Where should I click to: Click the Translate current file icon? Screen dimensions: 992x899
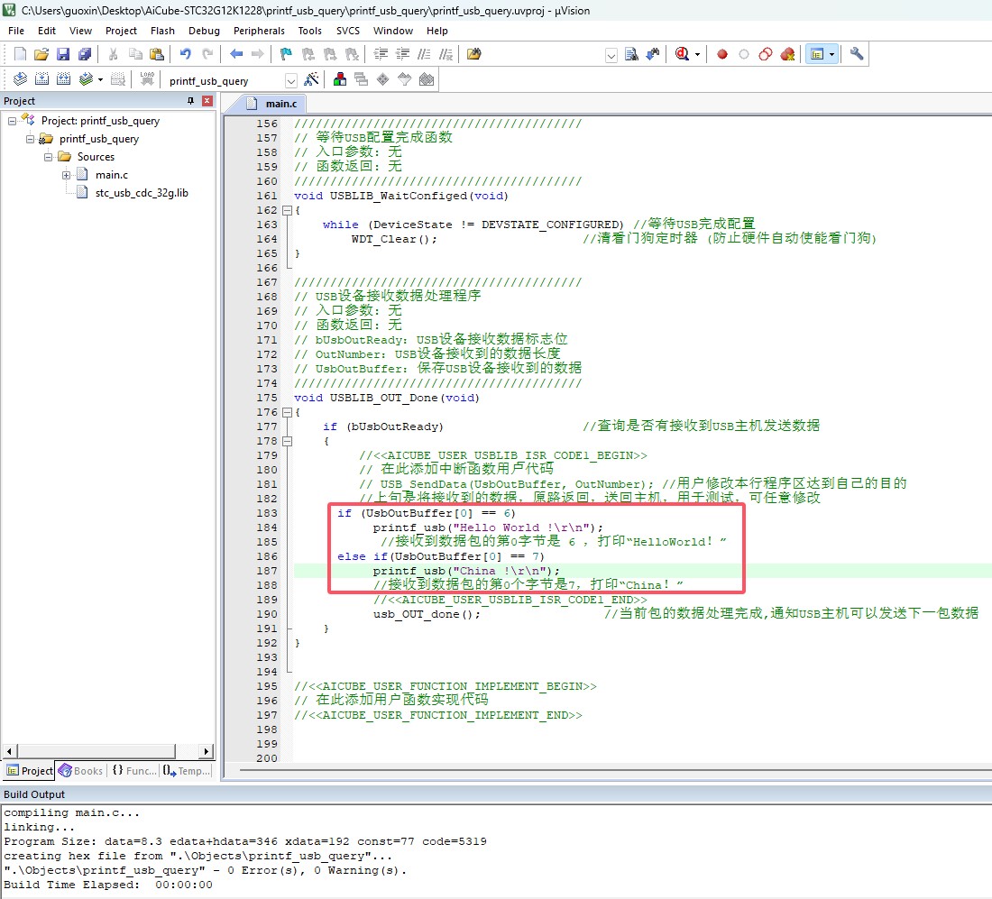coord(20,79)
